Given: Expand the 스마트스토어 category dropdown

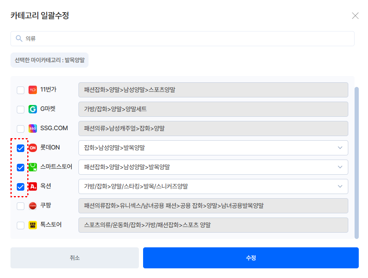Looking at the screenshot, I should [213, 167].
